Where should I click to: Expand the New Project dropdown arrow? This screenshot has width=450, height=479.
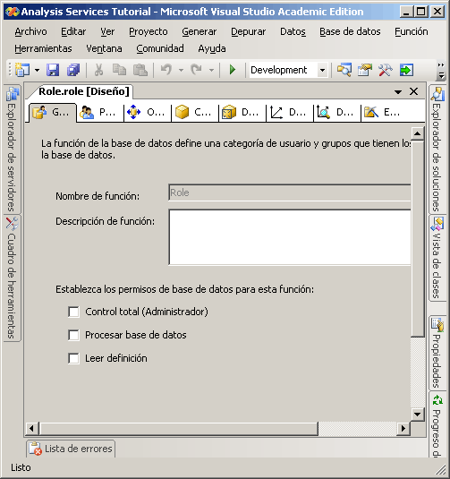37,70
